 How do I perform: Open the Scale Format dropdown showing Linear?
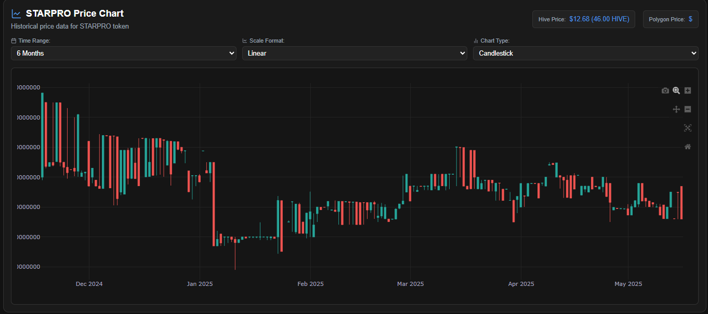(x=355, y=53)
